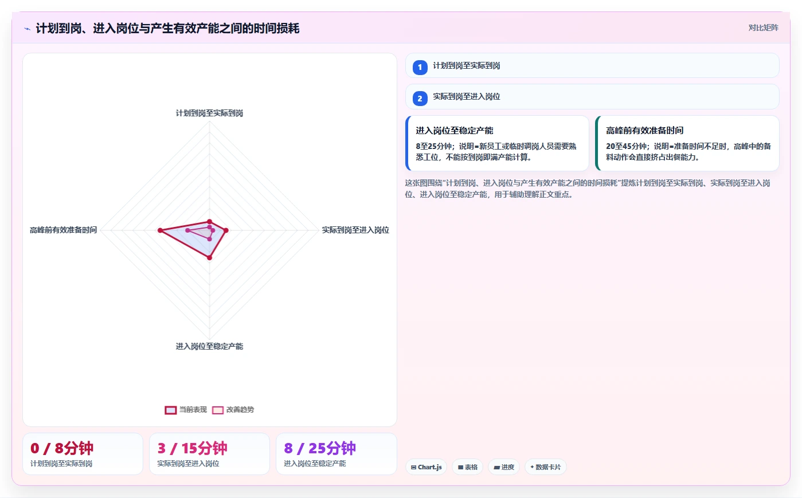Select list item 1 计划到岗至实际到岗
The height and width of the screenshot is (498, 802).
[592, 65]
